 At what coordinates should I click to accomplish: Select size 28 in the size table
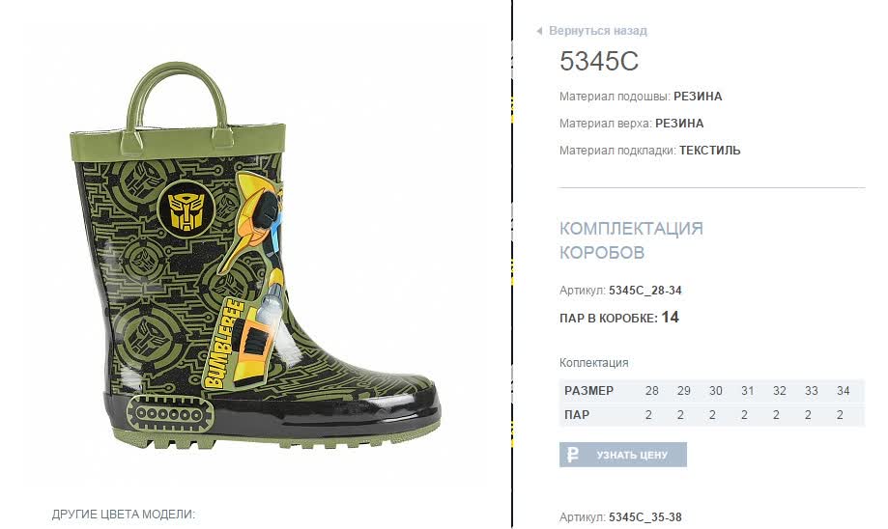(x=652, y=391)
